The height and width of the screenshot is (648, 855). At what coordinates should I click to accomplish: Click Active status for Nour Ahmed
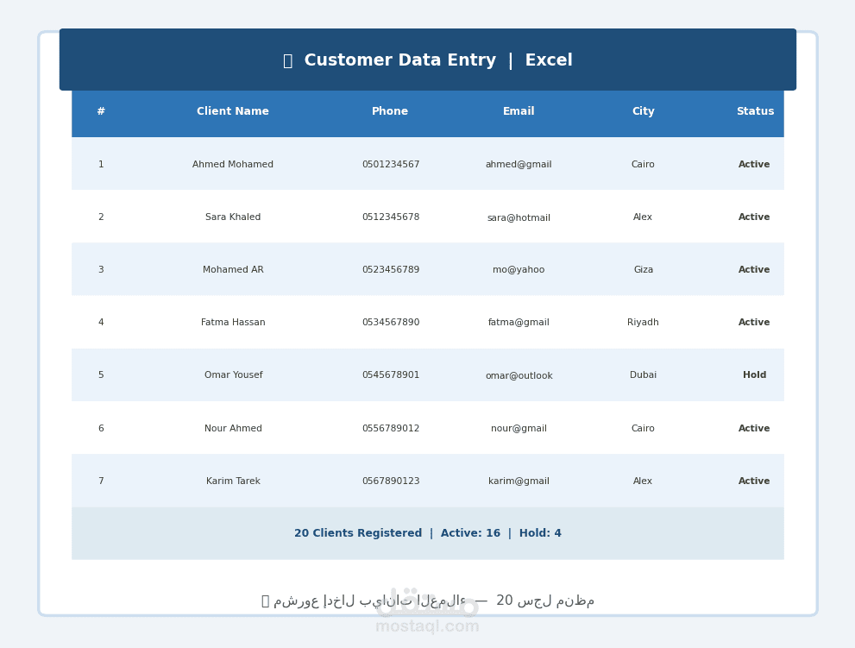[x=754, y=428]
